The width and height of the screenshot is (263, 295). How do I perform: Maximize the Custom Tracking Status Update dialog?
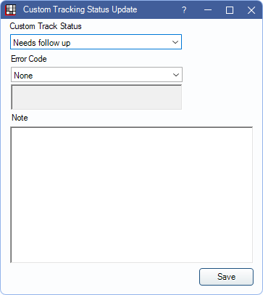coord(230,10)
